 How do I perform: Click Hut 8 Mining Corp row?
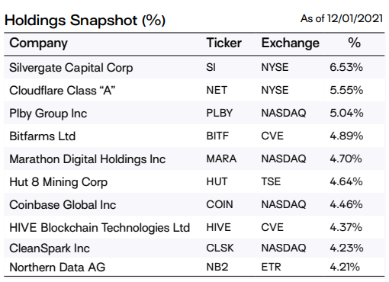194,181
